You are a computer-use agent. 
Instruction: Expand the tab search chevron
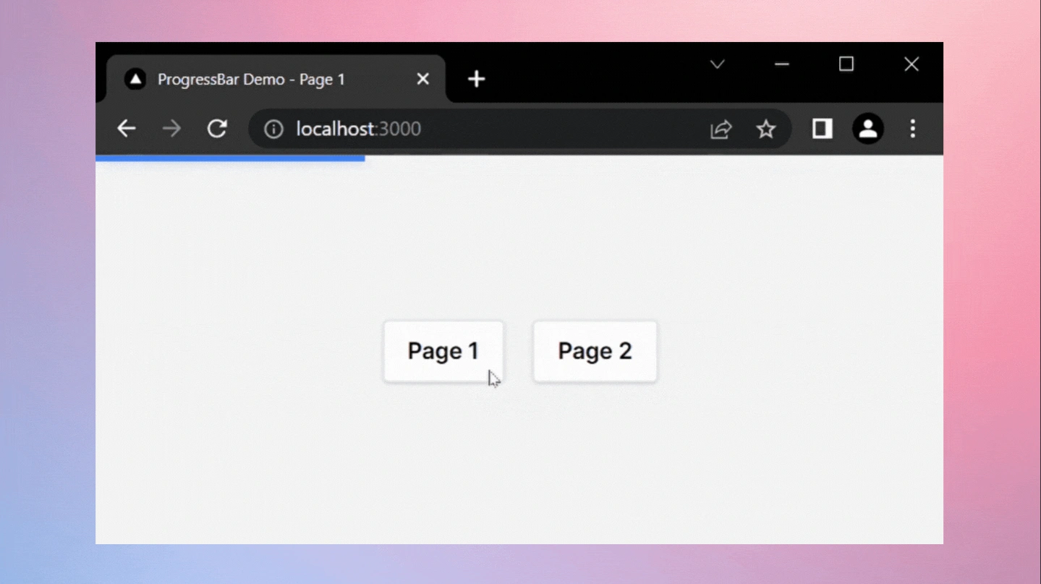click(717, 64)
